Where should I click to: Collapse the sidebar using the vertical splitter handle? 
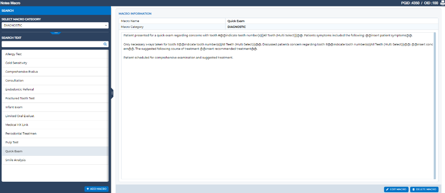coord(112,93)
